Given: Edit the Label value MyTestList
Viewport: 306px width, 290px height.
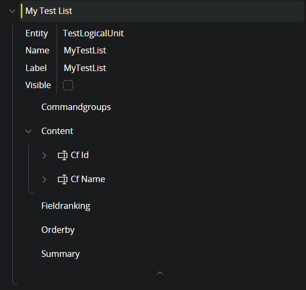Looking at the screenshot, I should click(85, 68).
